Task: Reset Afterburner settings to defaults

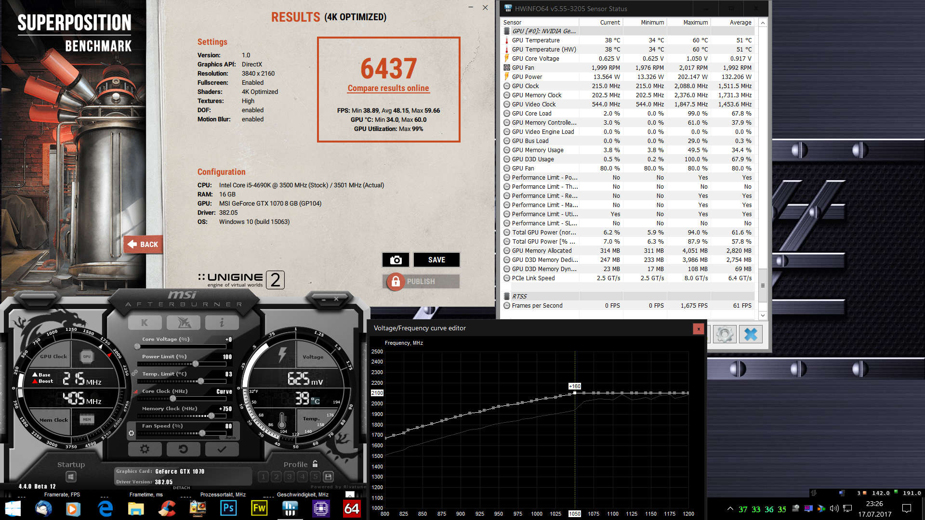Action: pos(183,449)
